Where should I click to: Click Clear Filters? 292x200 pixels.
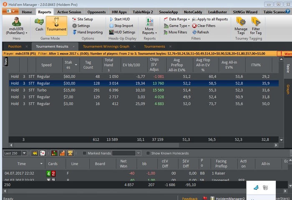coord(204,26)
